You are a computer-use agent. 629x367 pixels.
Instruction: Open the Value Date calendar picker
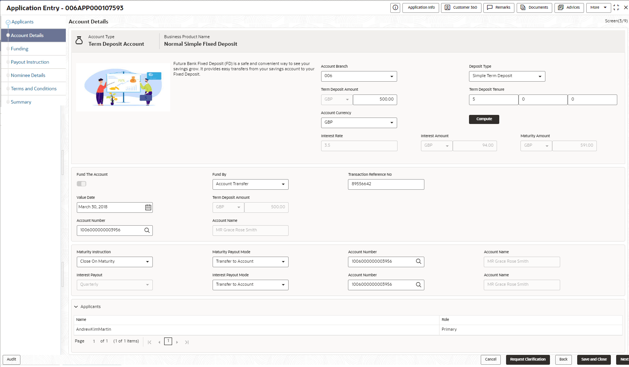[x=148, y=207]
